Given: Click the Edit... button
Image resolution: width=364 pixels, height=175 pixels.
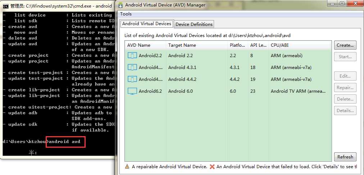Looking at the screenshot, I should coord(345,76).
